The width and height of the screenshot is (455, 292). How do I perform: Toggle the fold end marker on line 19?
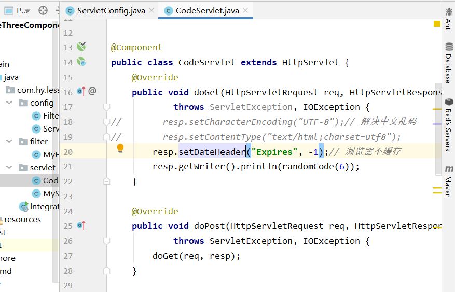tap(106, 137)
